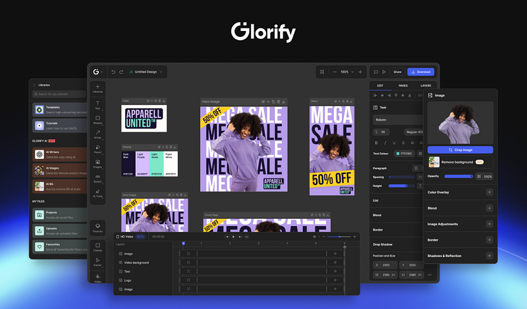The height and width of the screenshot is (309, 527).
Task: Play the HD Video timeline
Action: click(234, 237)
